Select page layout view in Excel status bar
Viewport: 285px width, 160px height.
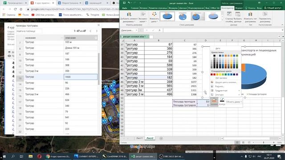(x=243, y=142)
